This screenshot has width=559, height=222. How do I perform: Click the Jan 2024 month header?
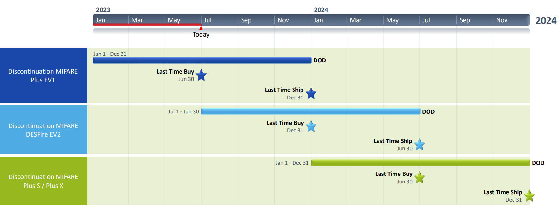coord(318,20)
